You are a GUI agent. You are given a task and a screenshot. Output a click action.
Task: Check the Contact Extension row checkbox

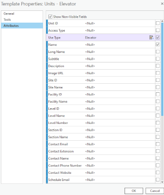158,151
